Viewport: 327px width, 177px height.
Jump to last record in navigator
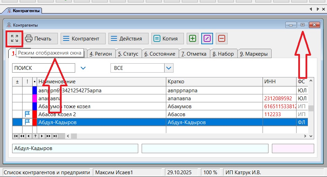pos(55,136)
